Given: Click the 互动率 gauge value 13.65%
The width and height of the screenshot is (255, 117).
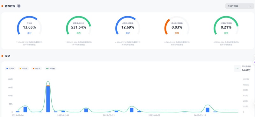Looking at the screenshot, I should pyautogui.click(x=29, y=27).
